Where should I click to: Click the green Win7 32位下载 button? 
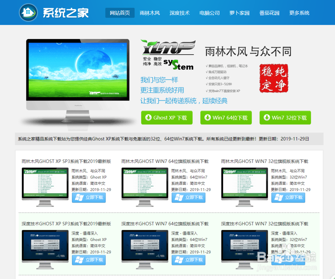tap(285, 118)
